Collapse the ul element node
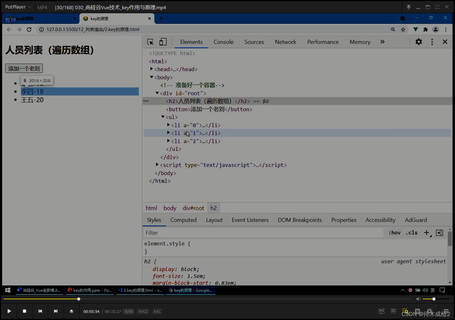455x320 pixels. [163, 117]
